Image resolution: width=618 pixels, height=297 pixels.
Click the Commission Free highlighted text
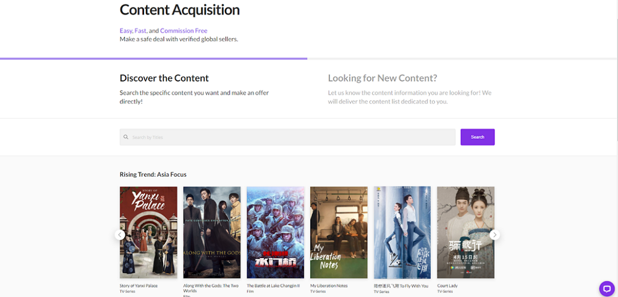click(x=184, y=31)
